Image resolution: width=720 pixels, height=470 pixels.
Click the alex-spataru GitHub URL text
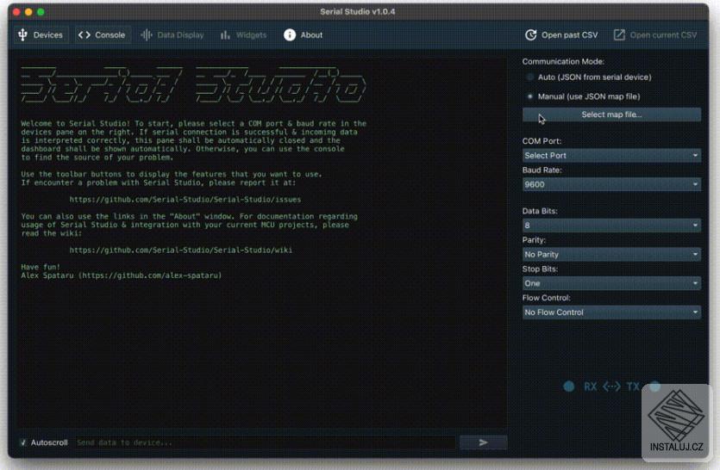[x=150, y=275]
